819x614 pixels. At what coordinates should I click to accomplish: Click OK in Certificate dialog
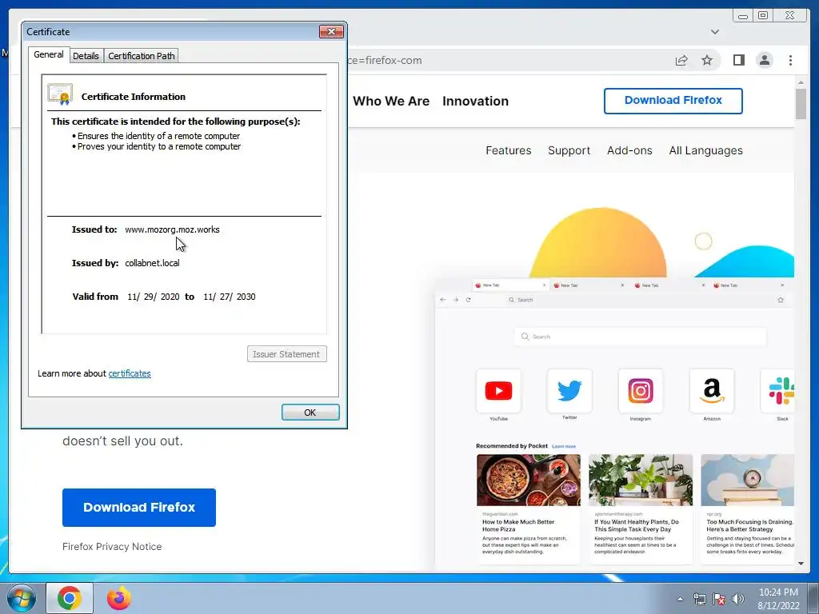pyautogui.click(x=310, y=413)
